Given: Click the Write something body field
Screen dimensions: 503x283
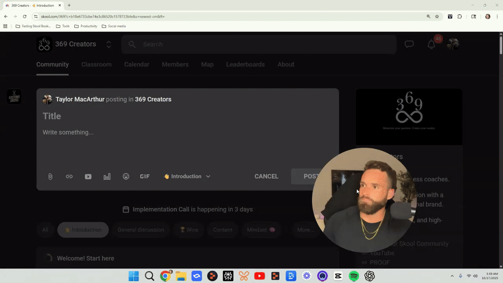Looking at the screenshot, I should point(187,132).
